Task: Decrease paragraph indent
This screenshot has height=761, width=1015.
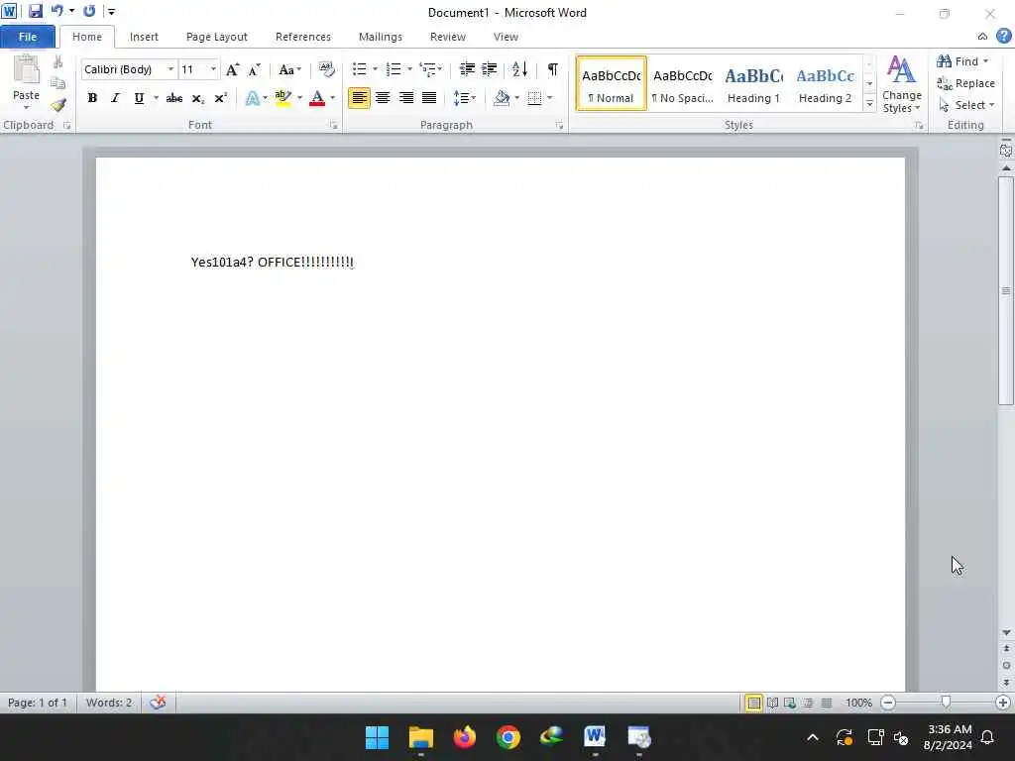Action: [x=467, y=69]
